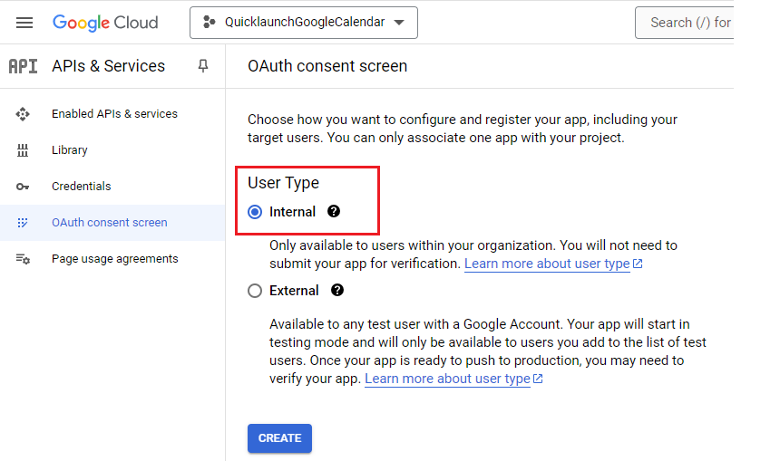Click the external-link icon after the Internal description link

638,264
